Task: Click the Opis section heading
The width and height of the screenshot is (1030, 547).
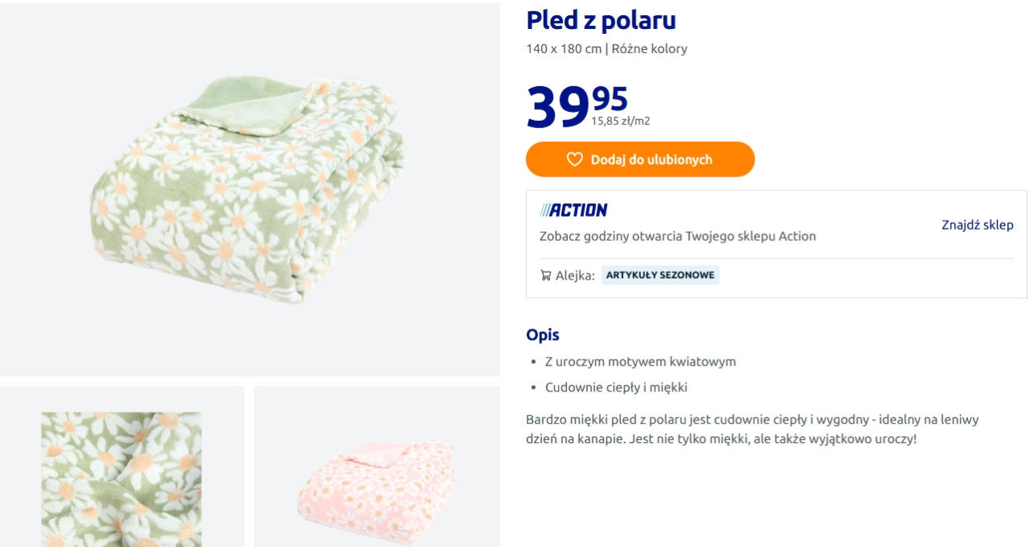Action: pos(542,335)
